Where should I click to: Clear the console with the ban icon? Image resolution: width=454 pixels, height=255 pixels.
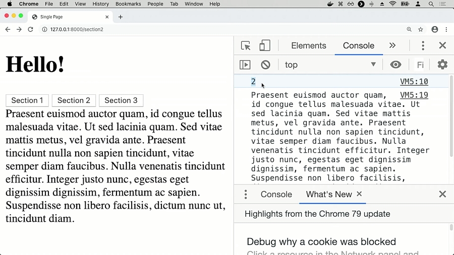coord(265,65)
